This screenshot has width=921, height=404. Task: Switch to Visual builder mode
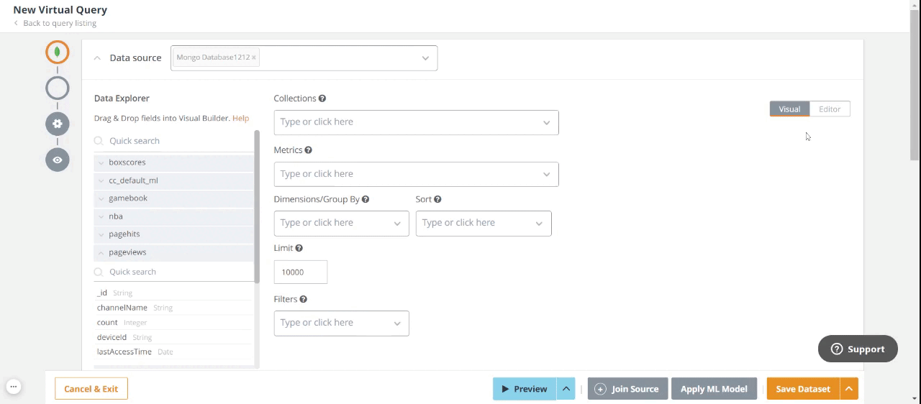789,109
